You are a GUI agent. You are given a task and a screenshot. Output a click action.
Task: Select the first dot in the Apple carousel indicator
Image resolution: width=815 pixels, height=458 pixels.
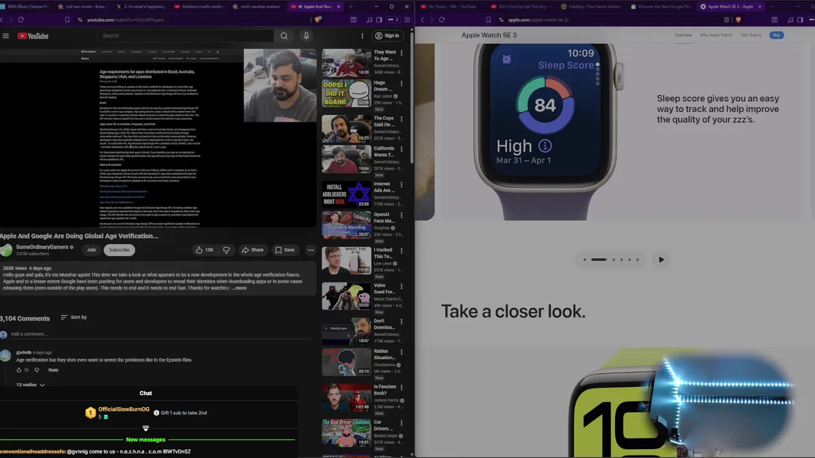pyautogui.click(x=585, y=260)
